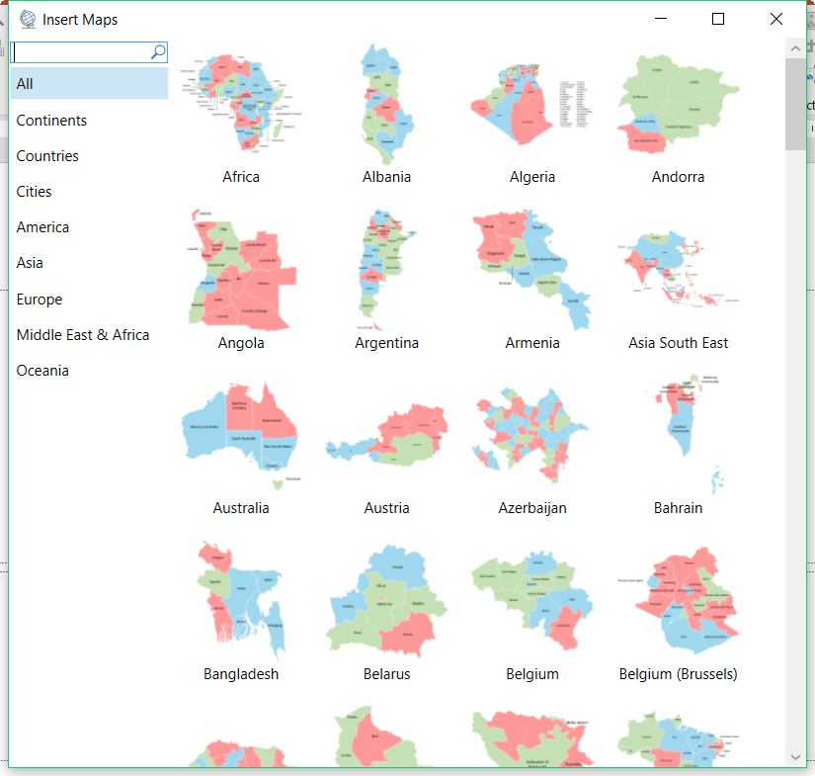815x776 pixels.
Task: Select the Belgium (Brussels) map thumbnail
Action: click(679, 601)
